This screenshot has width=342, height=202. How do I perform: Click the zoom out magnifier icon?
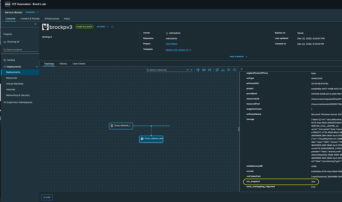click(235, 70)
